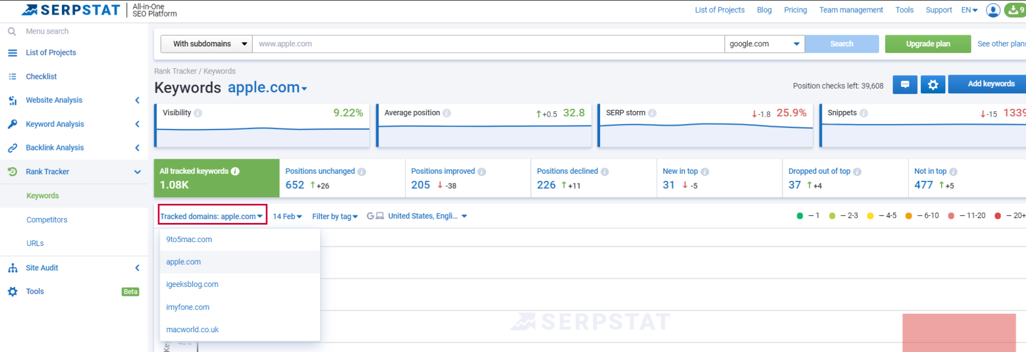Expand the Website Analysis menu chevron
This screenshot has width=1026, height=352.
tap(137, 100)
